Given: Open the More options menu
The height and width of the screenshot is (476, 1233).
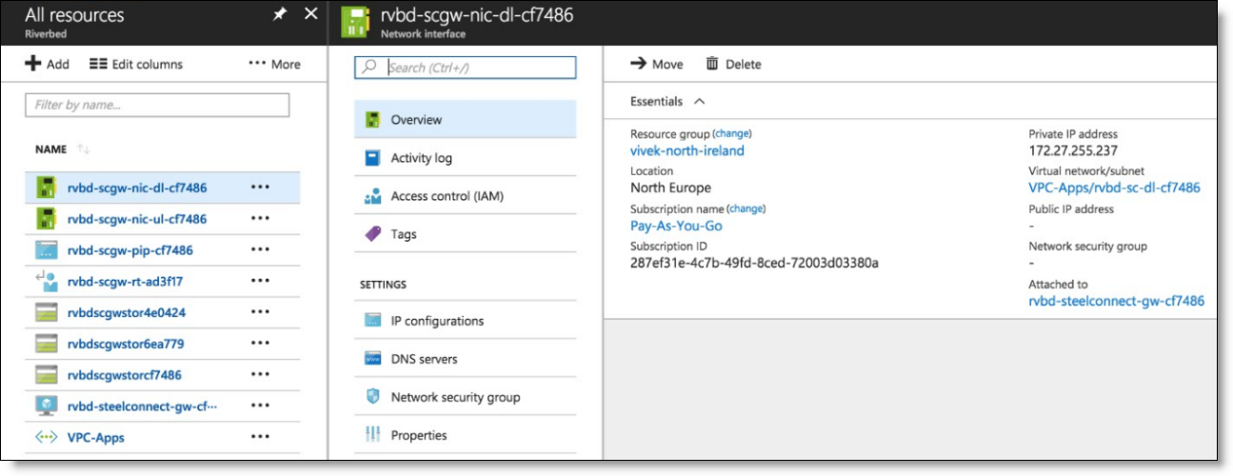Looking at the screenshot, I should [274, 64].
